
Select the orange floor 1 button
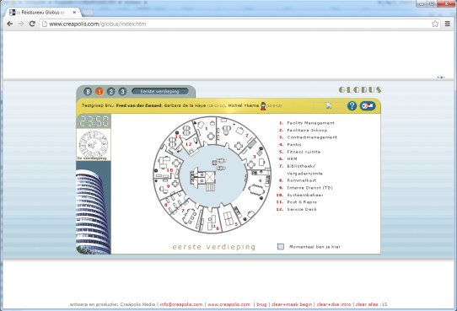(99, 92)
